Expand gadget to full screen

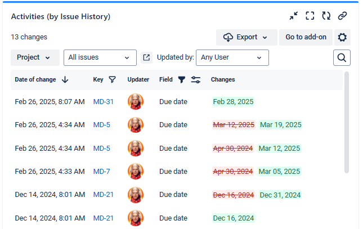click(310, 16)
